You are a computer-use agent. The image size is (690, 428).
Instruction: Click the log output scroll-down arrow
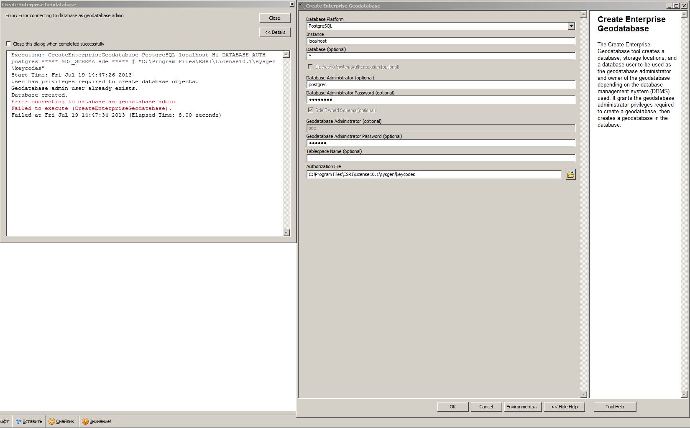[286, 233]
